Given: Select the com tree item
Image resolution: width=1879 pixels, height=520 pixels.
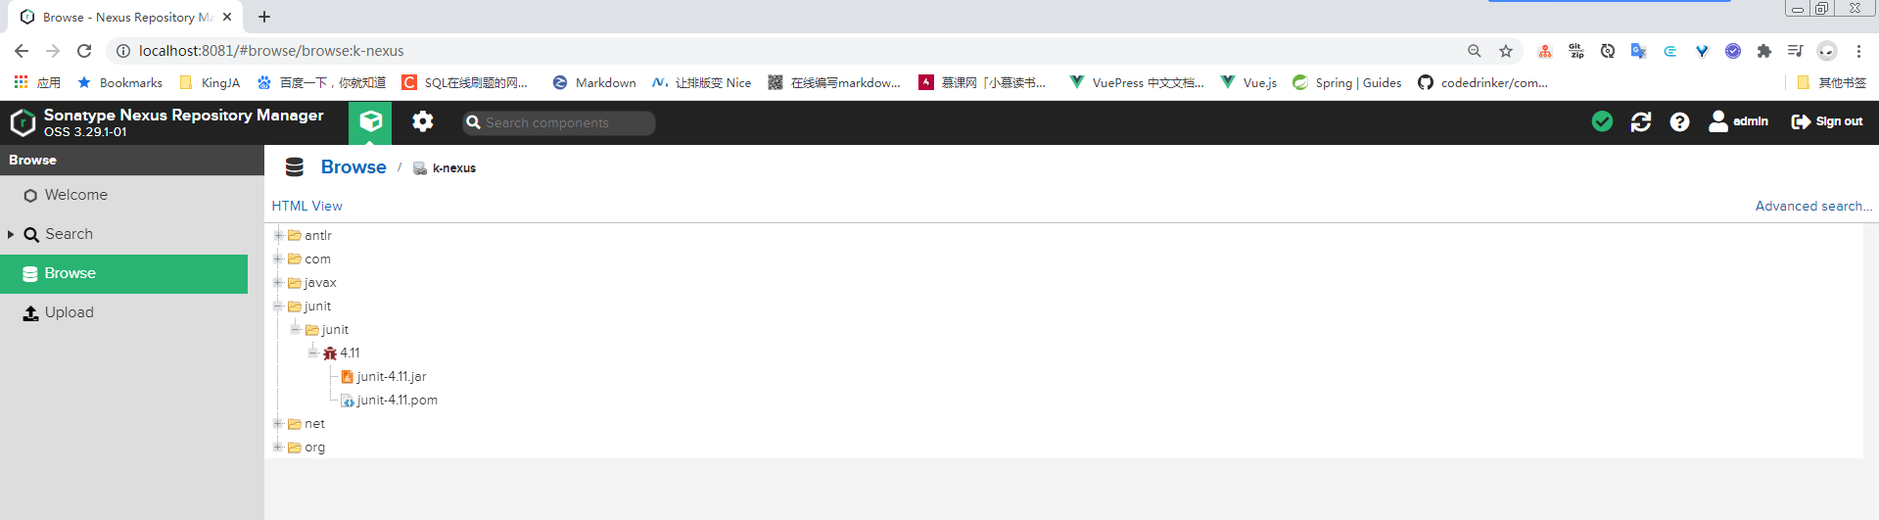Looking at the screenshot, I should click(x=317, y=259).
